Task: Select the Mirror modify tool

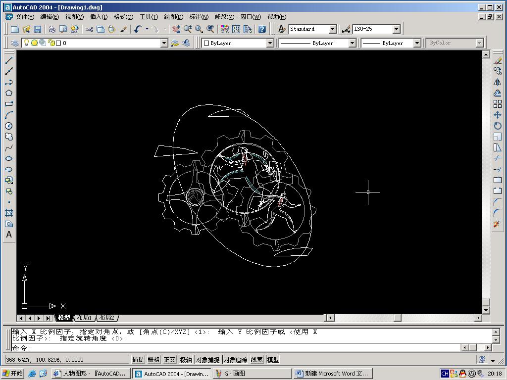Action: click(498, 82)
